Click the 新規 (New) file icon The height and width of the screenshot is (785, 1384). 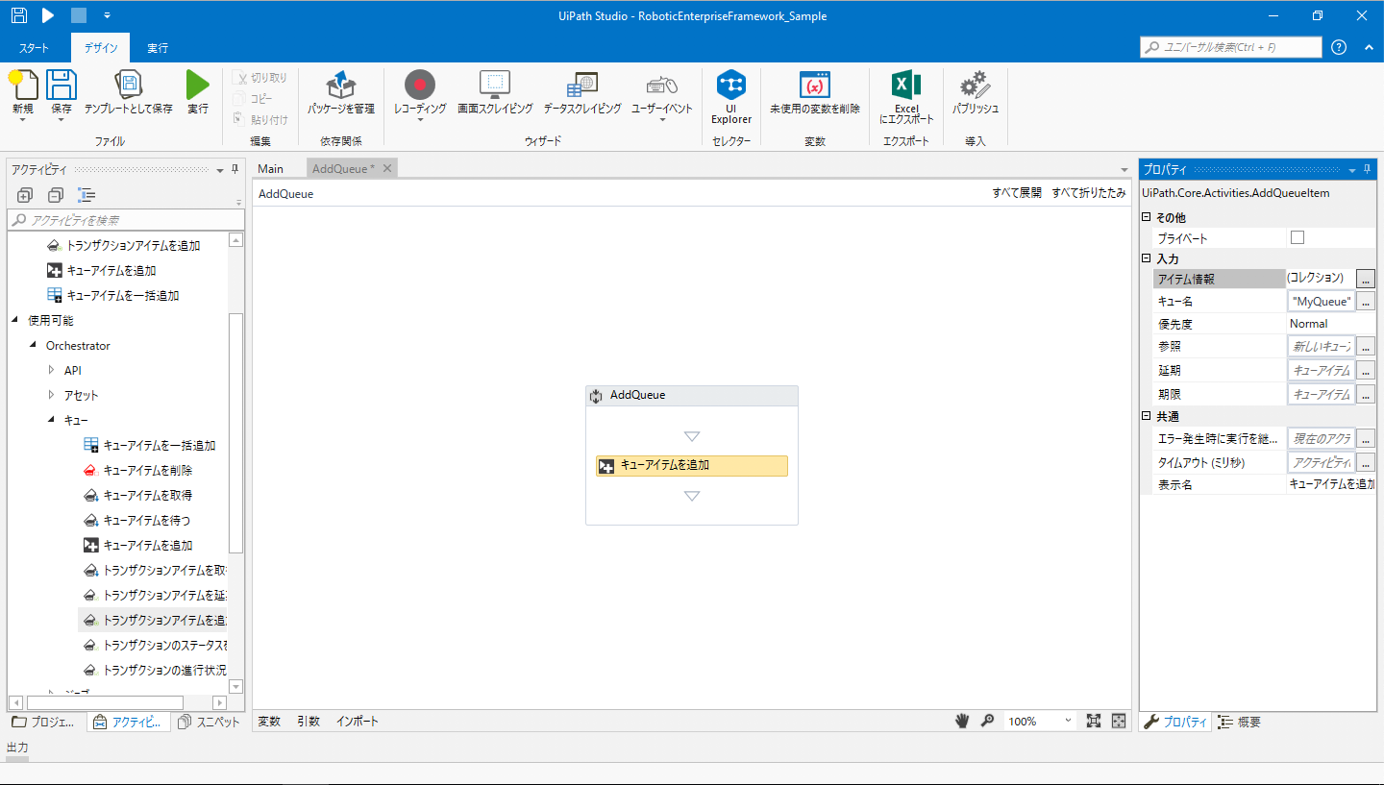23,85
